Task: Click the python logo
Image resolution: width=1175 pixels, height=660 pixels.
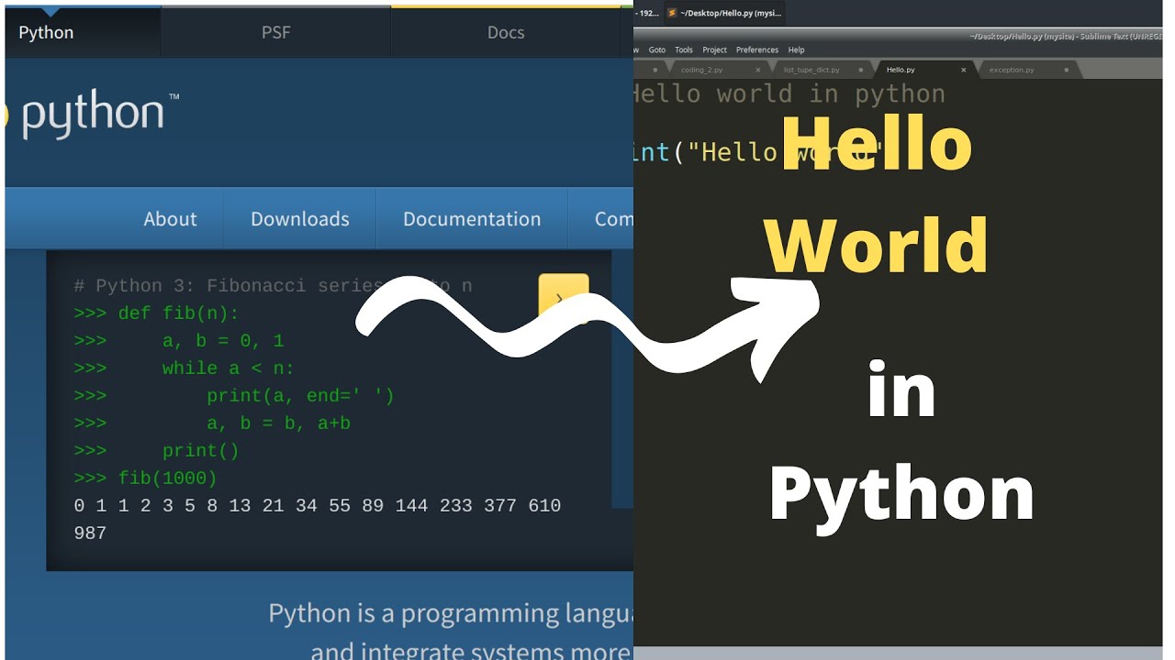Action: point(92,114)
